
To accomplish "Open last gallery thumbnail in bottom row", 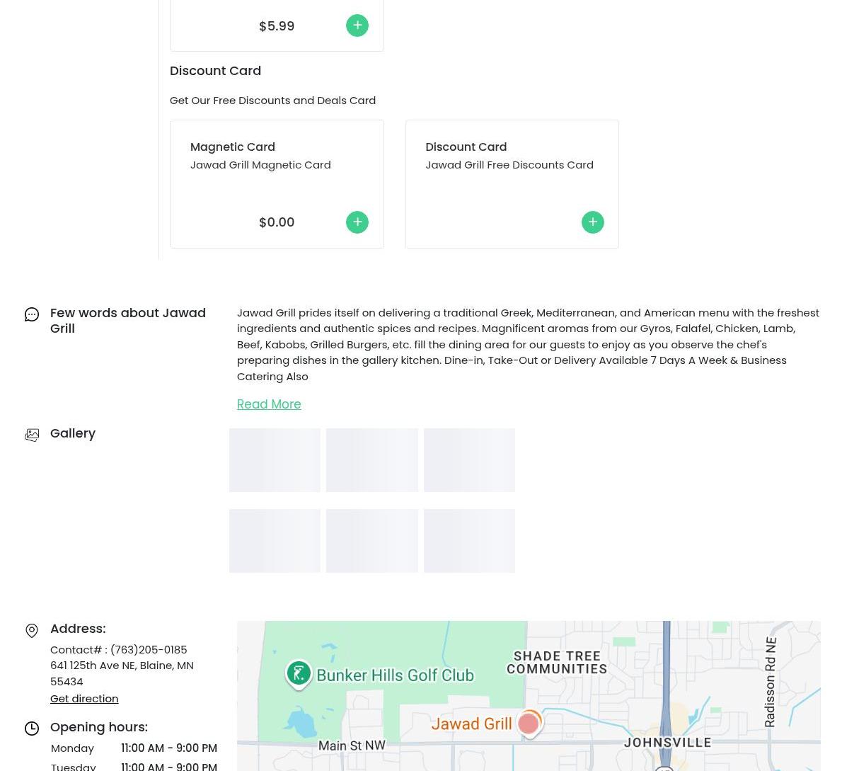I will pyautogui.click(x=469, y=541).
